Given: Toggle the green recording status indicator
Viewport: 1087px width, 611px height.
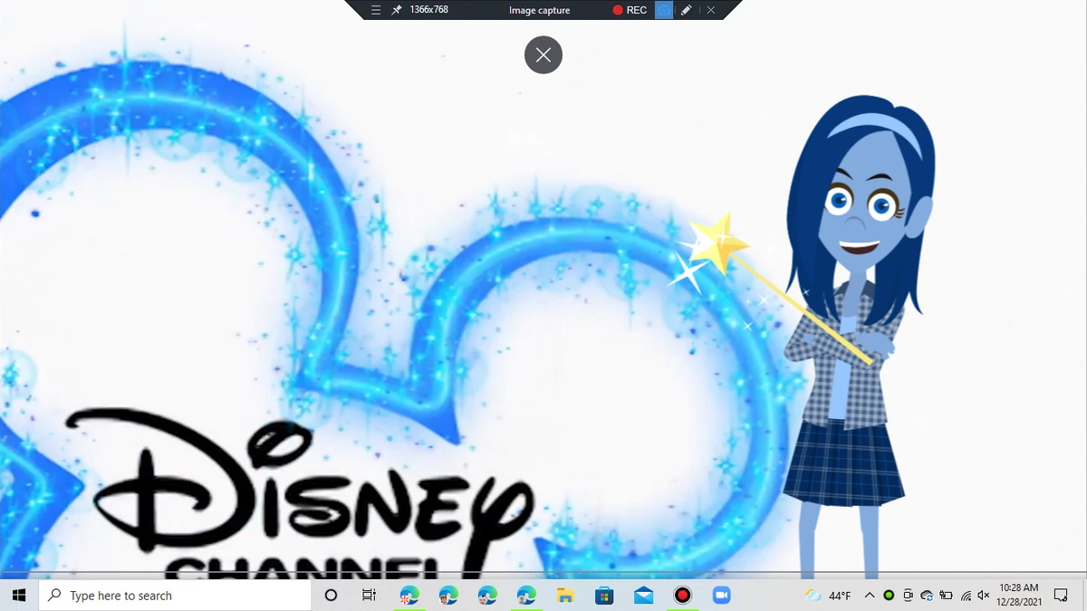Looking at the screenshot, I should [x=889, y=596].
